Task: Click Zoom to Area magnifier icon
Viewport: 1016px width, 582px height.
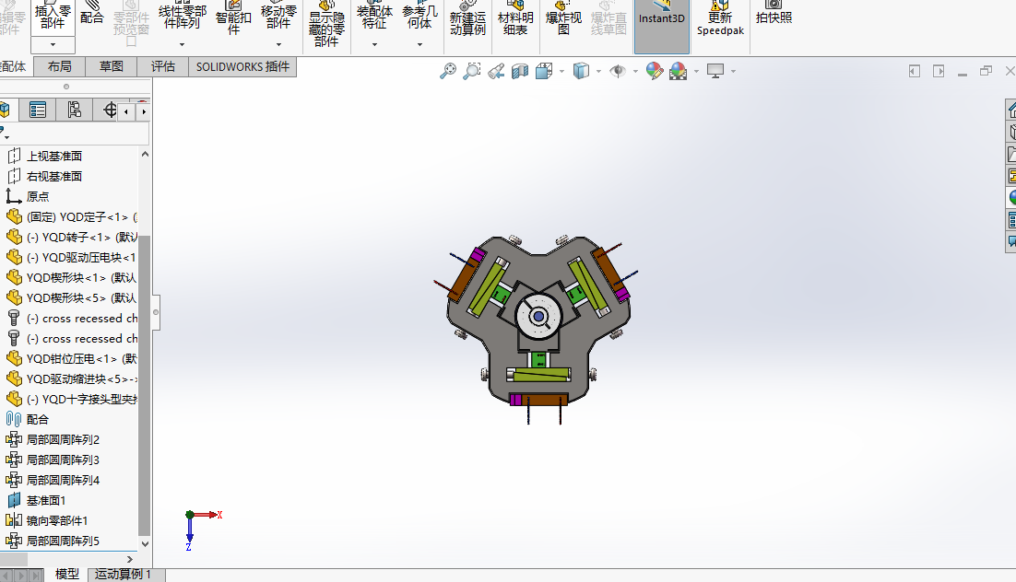Action: [x=472, y=71]
